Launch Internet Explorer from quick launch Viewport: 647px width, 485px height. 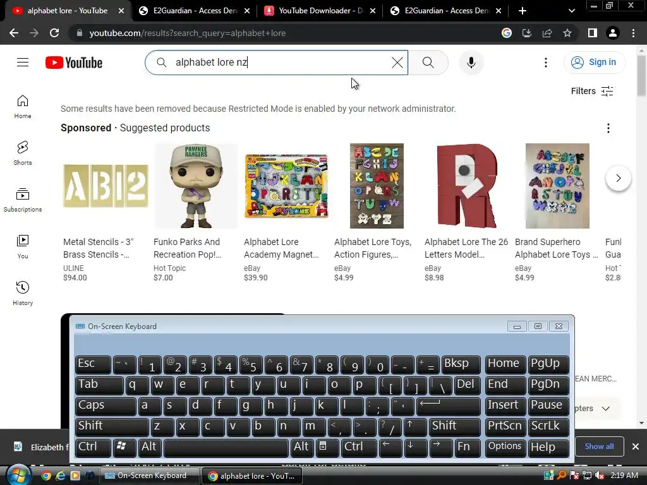tap(61, 476)
